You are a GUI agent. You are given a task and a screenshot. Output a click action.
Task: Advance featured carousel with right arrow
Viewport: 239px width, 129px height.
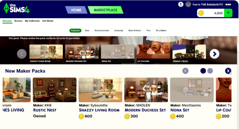pos(214,54)
